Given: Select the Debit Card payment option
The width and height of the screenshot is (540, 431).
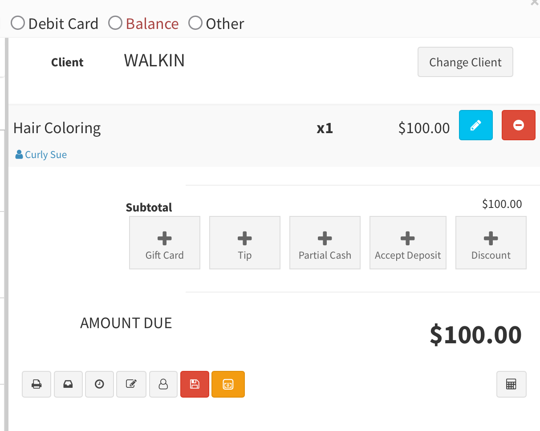Looking at the screenshot, I should (x=18, y=23).
